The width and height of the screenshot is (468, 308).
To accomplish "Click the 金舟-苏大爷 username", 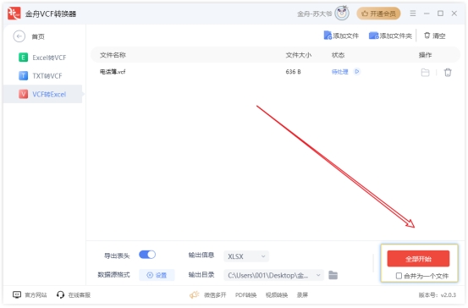I will point(314,14).
